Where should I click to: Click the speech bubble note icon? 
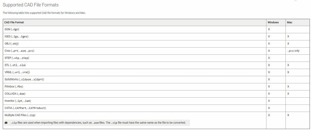(x=6, y=123)
